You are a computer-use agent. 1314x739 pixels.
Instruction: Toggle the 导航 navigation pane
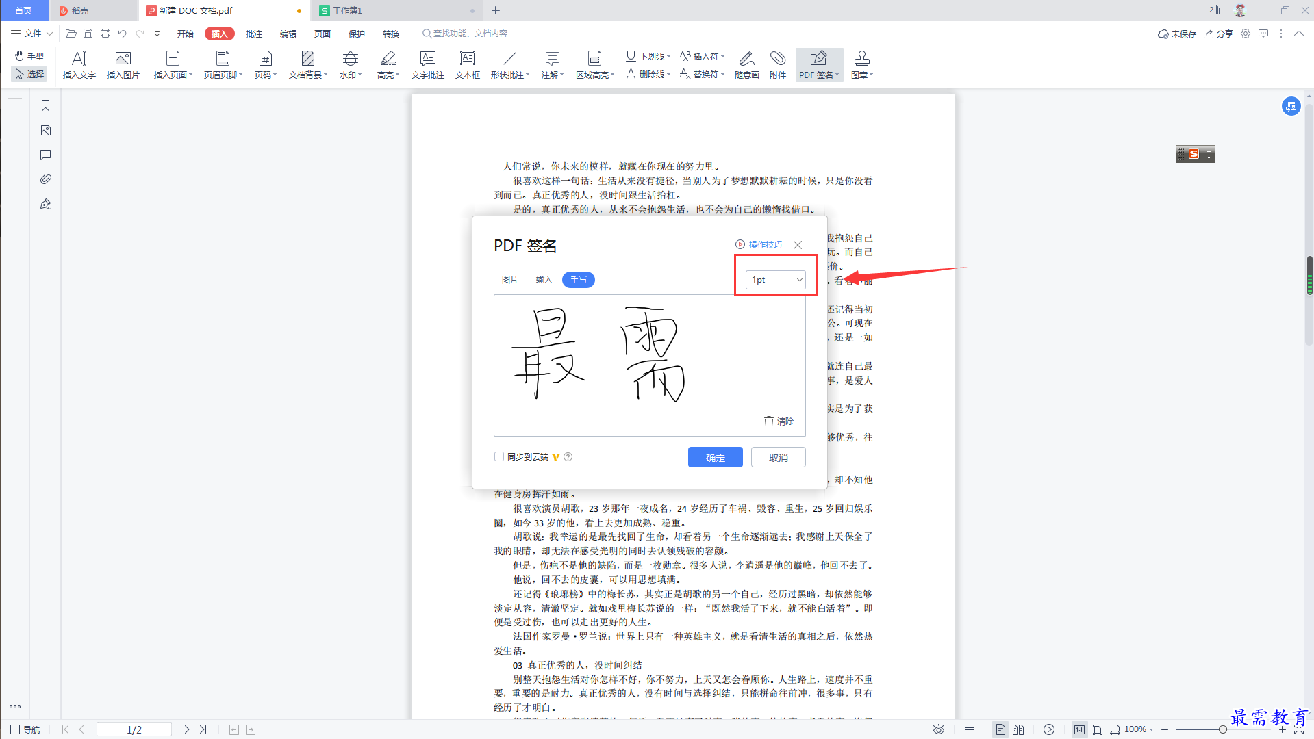[25, 729]
